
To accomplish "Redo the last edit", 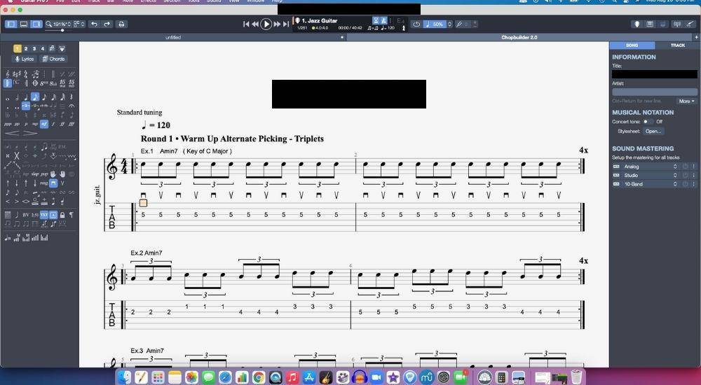I will (107, 24).
